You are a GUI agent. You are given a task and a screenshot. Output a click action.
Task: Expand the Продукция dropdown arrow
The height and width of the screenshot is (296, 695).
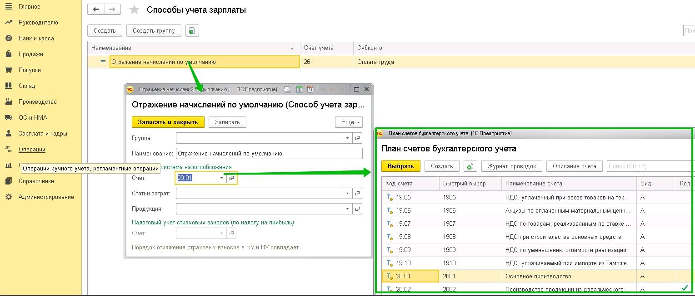pos(347,209)
